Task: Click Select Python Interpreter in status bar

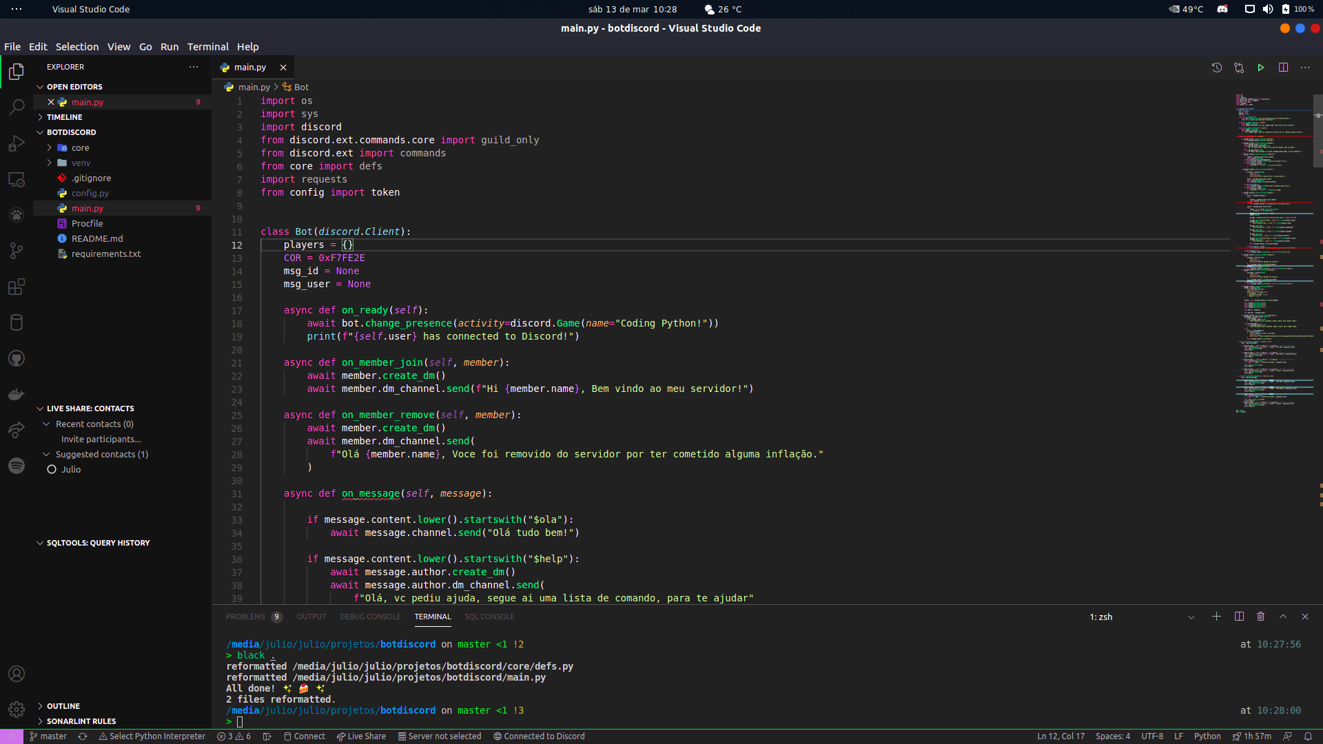Action: [x=152, y=736]
